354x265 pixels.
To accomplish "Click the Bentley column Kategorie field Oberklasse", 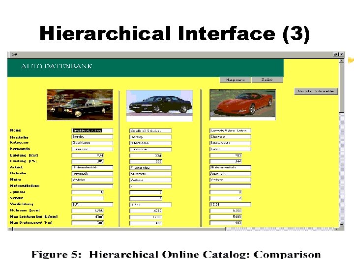I will pos(92,143).
